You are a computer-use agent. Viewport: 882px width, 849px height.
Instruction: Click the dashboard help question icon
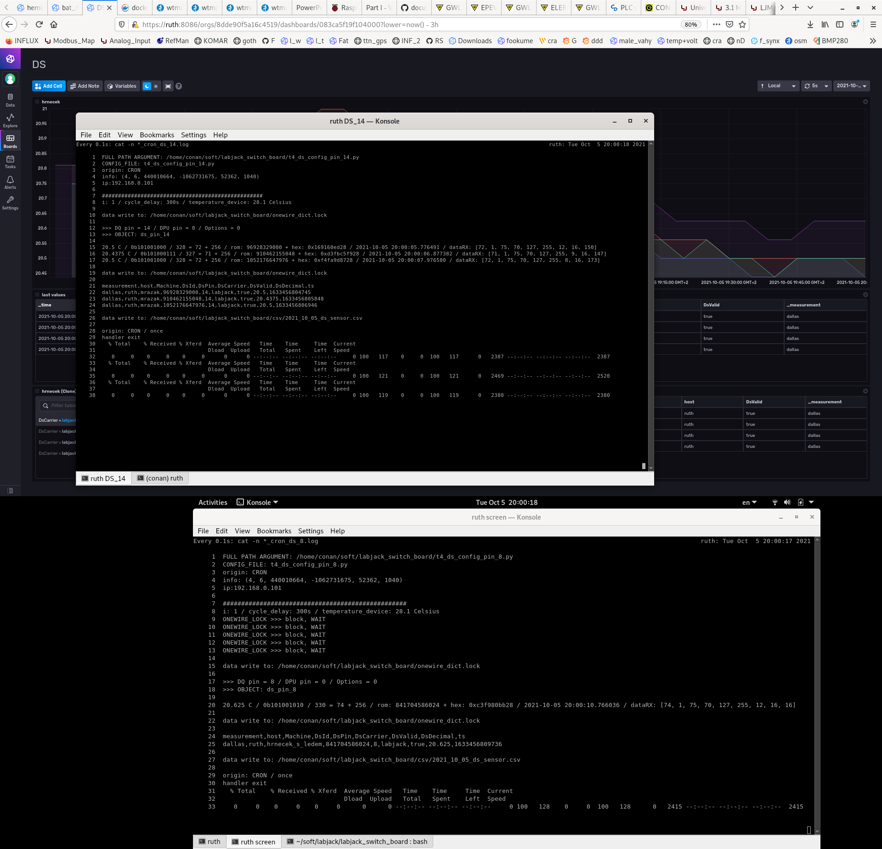[x=179, y=86]
